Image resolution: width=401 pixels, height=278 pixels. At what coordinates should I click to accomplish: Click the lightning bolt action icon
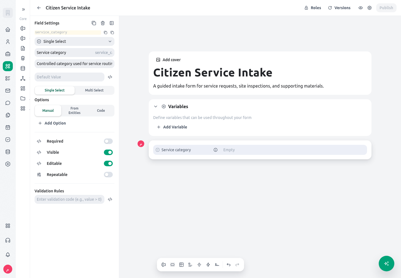pyautogui.click(x=208, y=265)
